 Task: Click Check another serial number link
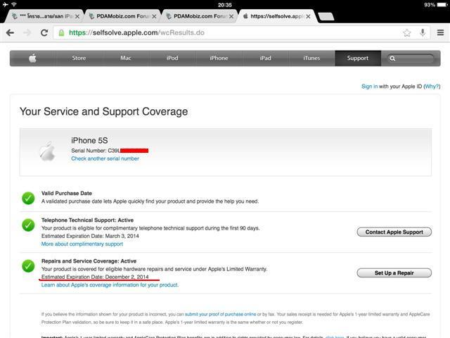click(x=105, y=158)
